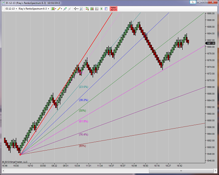Click the horizontal scrollbar thumb
219x175 pixels.
click(181, 171)
